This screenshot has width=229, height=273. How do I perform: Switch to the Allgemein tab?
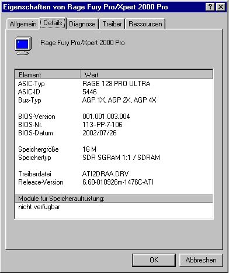click(23, 24)
